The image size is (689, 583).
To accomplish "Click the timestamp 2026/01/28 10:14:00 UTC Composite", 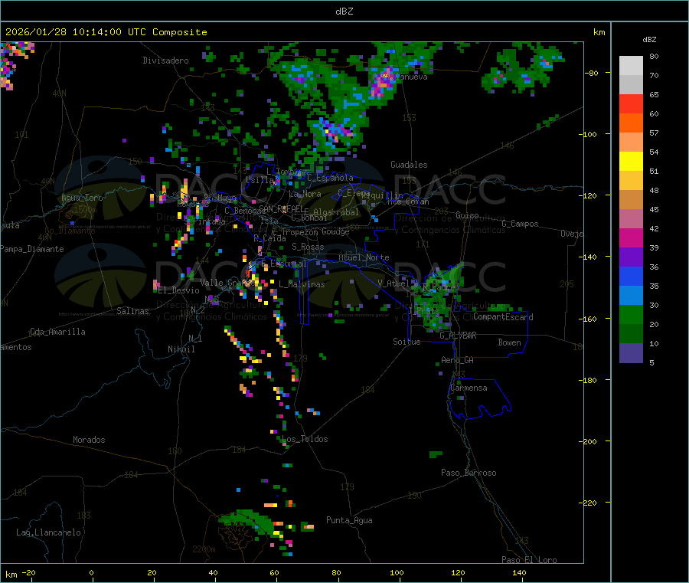I will [x=106, y=32].
